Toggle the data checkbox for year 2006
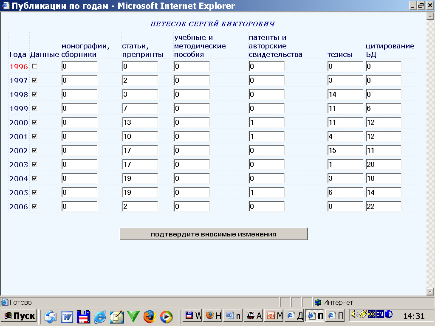Image resolution: width=435 pixels, height=326 pixels. [34, 206]
